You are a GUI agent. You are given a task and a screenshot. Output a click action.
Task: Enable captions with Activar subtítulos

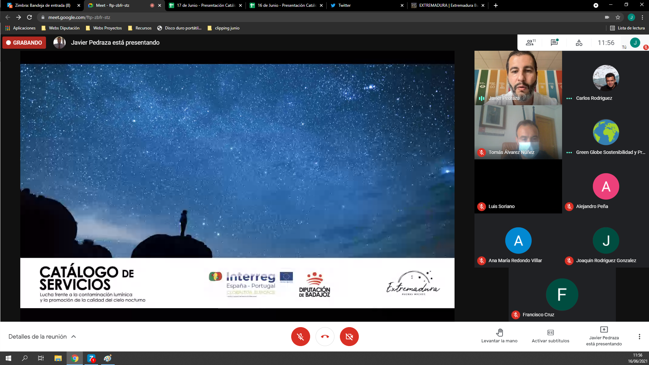550,336
